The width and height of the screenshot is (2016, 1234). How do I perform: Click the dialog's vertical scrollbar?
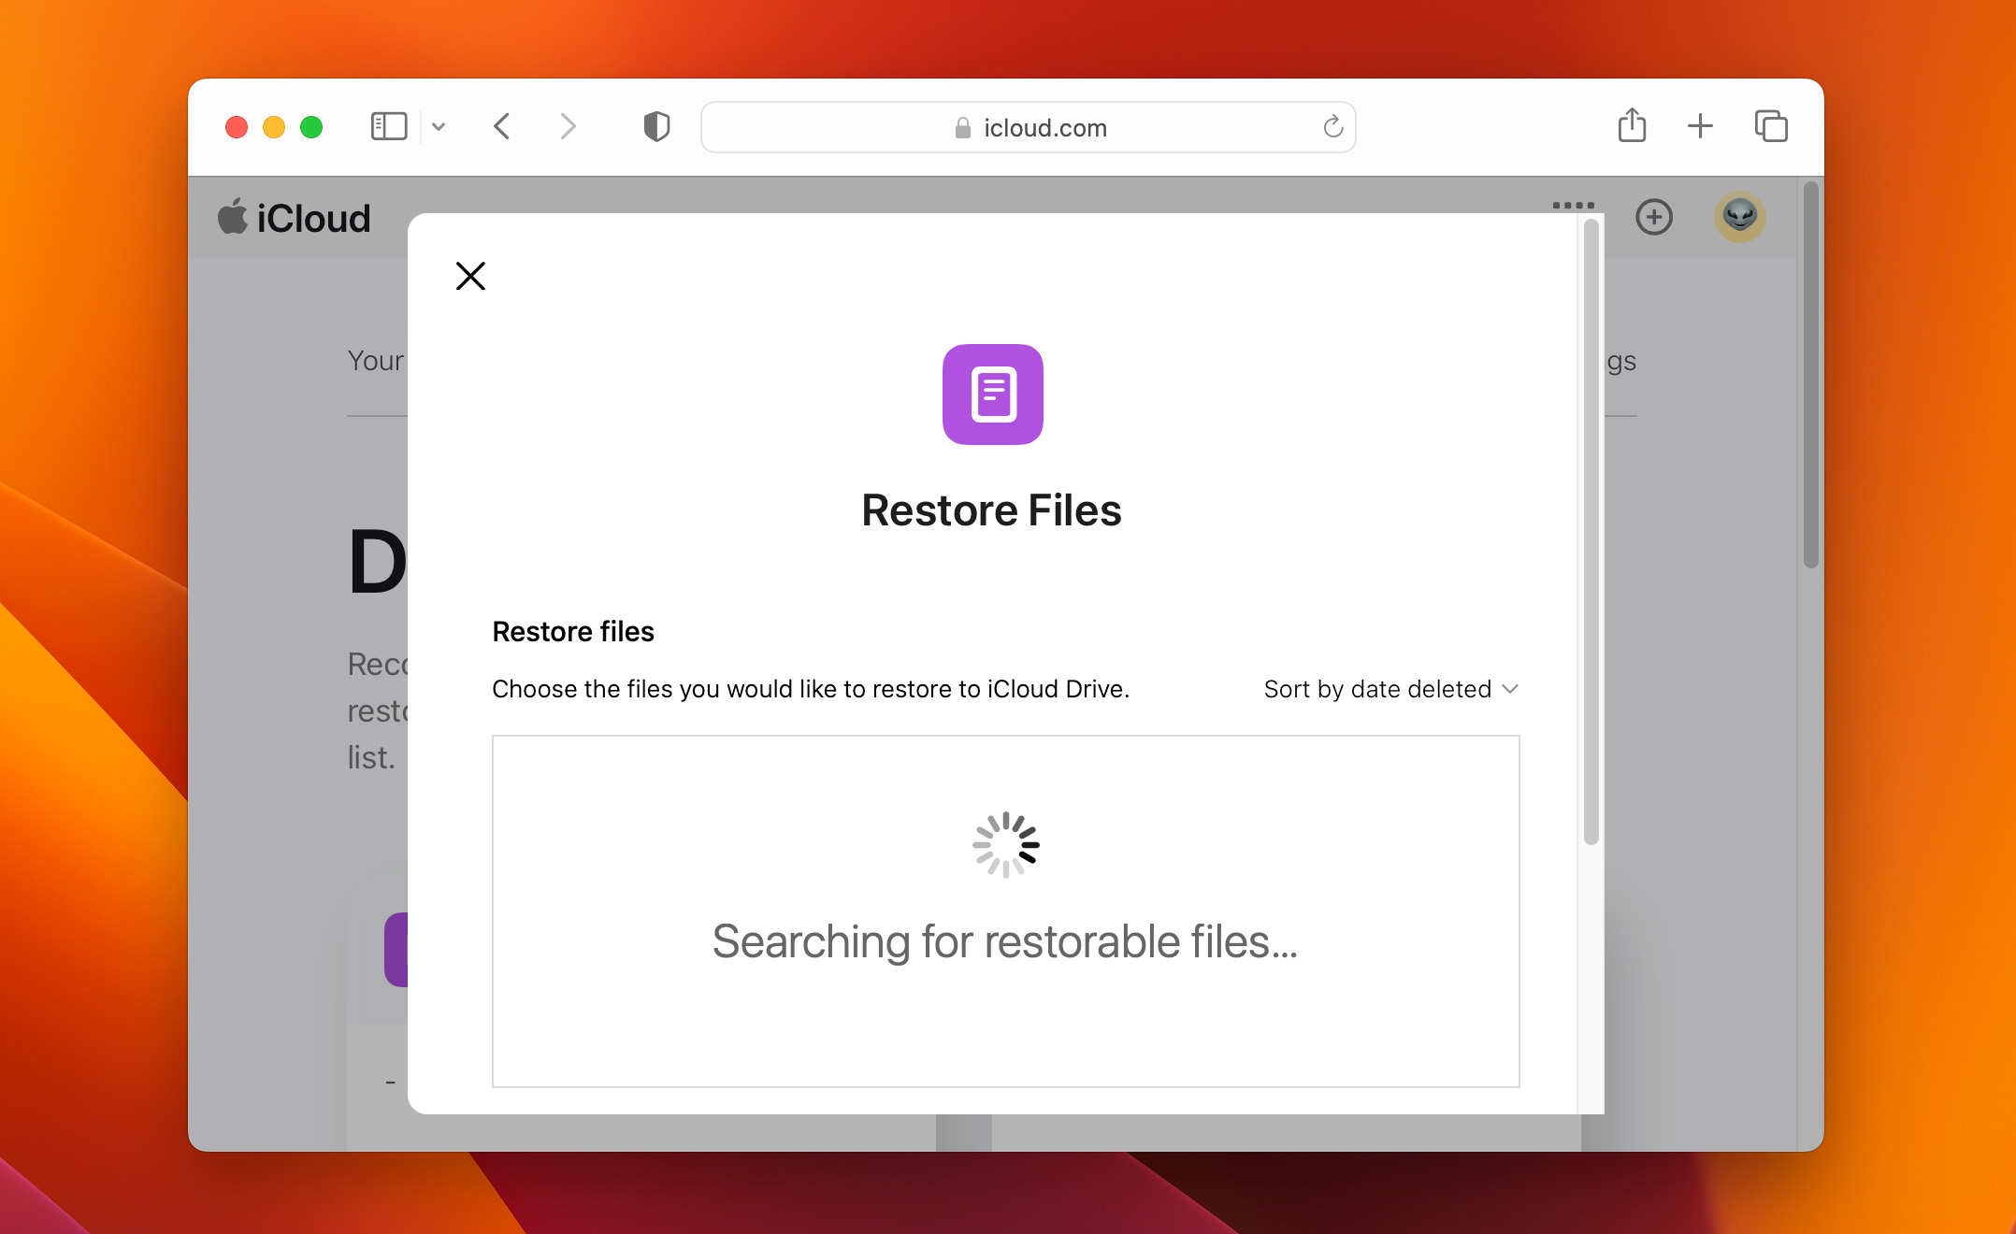pos(1591,532)
